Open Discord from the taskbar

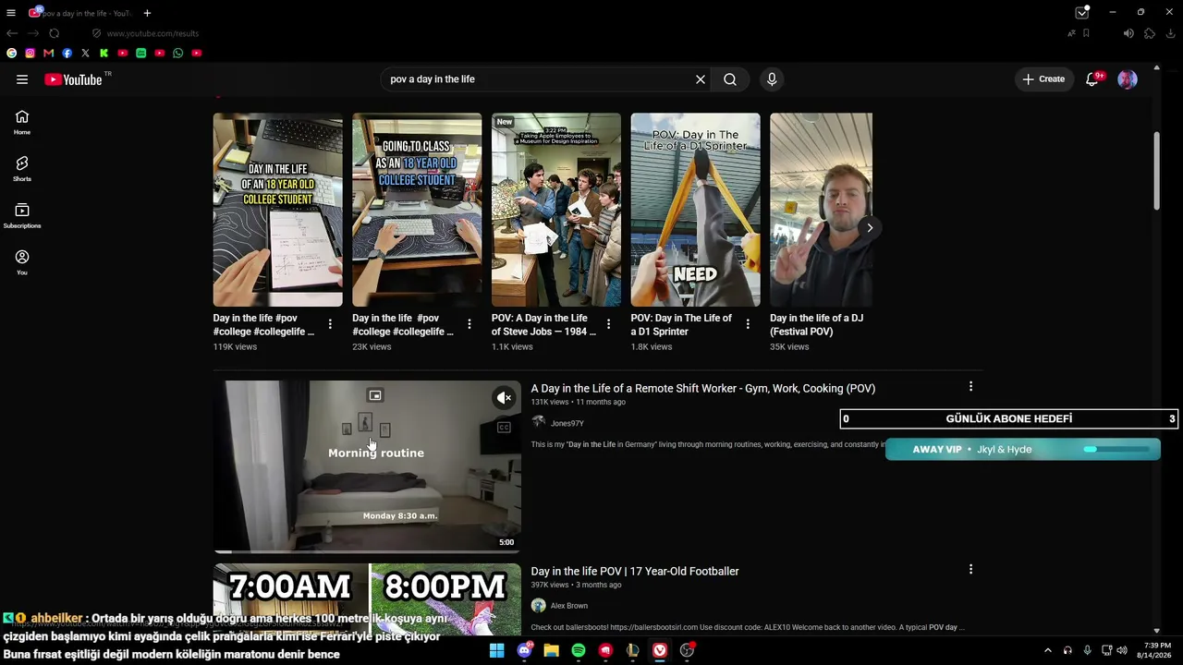pos(525,650)
